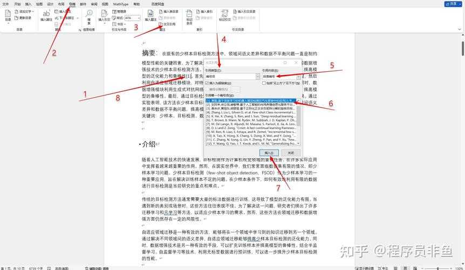The height and width of the screenshot is (270, 465).
Task: Open Bibliography (书目) dropdown
Action: (x=119, y=24)
